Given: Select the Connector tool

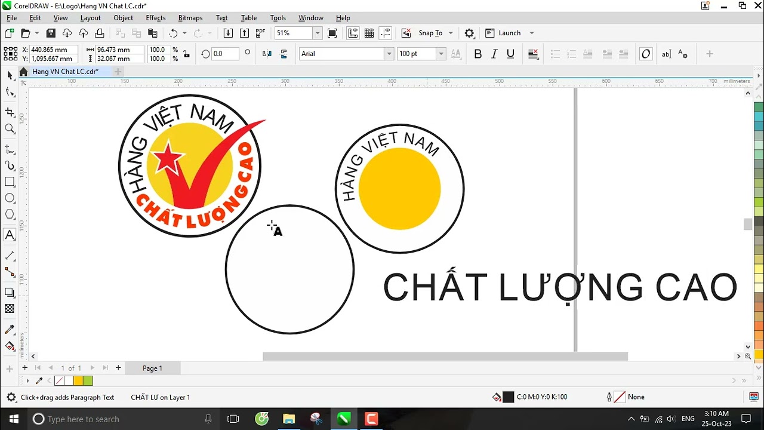Looking at the screenshot, I should click(x=10, y=272).
